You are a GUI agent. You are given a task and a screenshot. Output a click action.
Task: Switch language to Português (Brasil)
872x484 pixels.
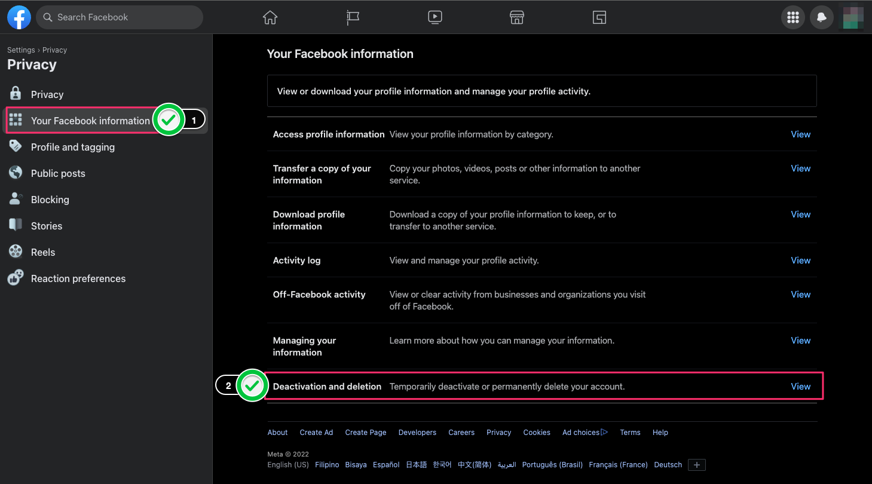tap(552, 465)
